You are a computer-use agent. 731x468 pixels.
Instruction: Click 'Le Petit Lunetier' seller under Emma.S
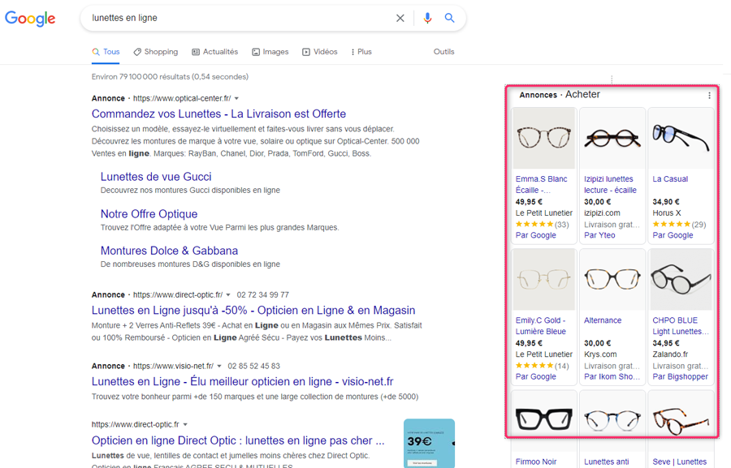(x=543, y=213)
